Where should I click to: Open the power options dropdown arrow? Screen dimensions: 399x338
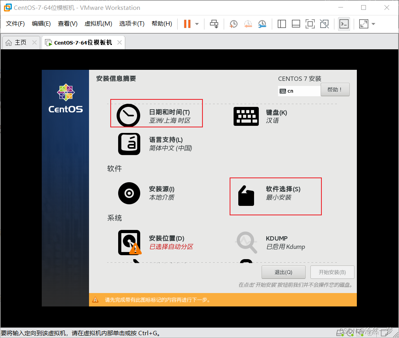click(x=197, y=24)
